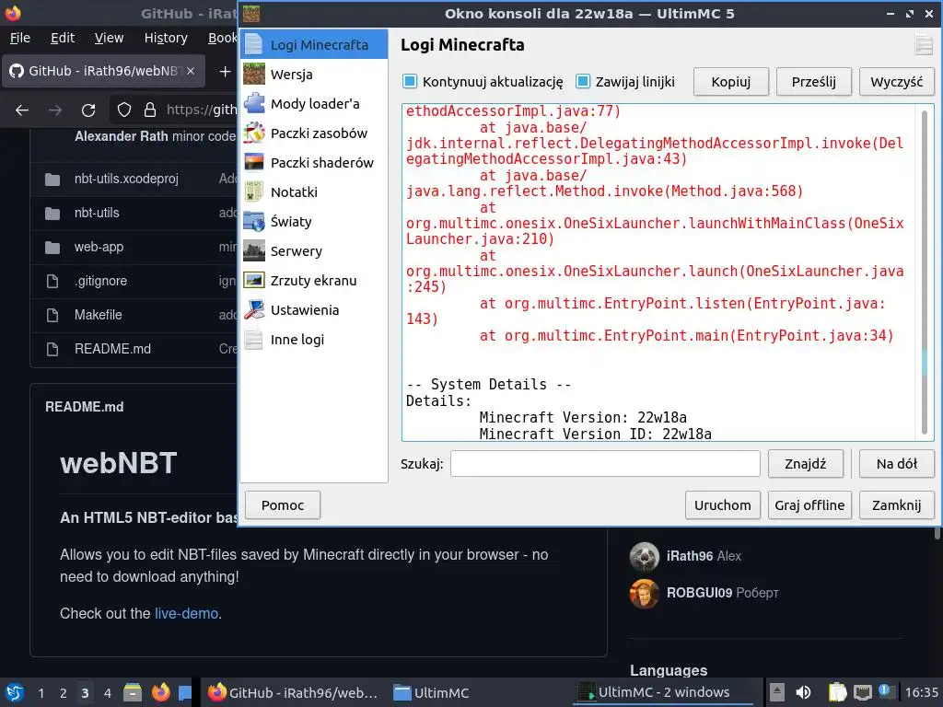Open the Logi Minecrafta page icon
Screen dimensions: 943x707
pos(254,44)
